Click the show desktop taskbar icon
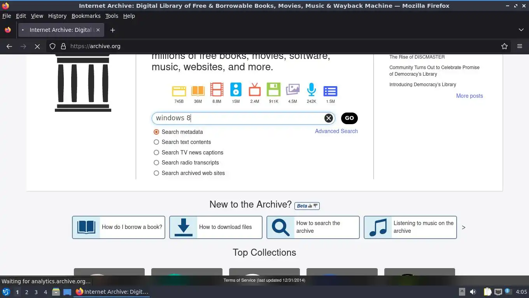This screenshot has height=298, width=529. 67,292
